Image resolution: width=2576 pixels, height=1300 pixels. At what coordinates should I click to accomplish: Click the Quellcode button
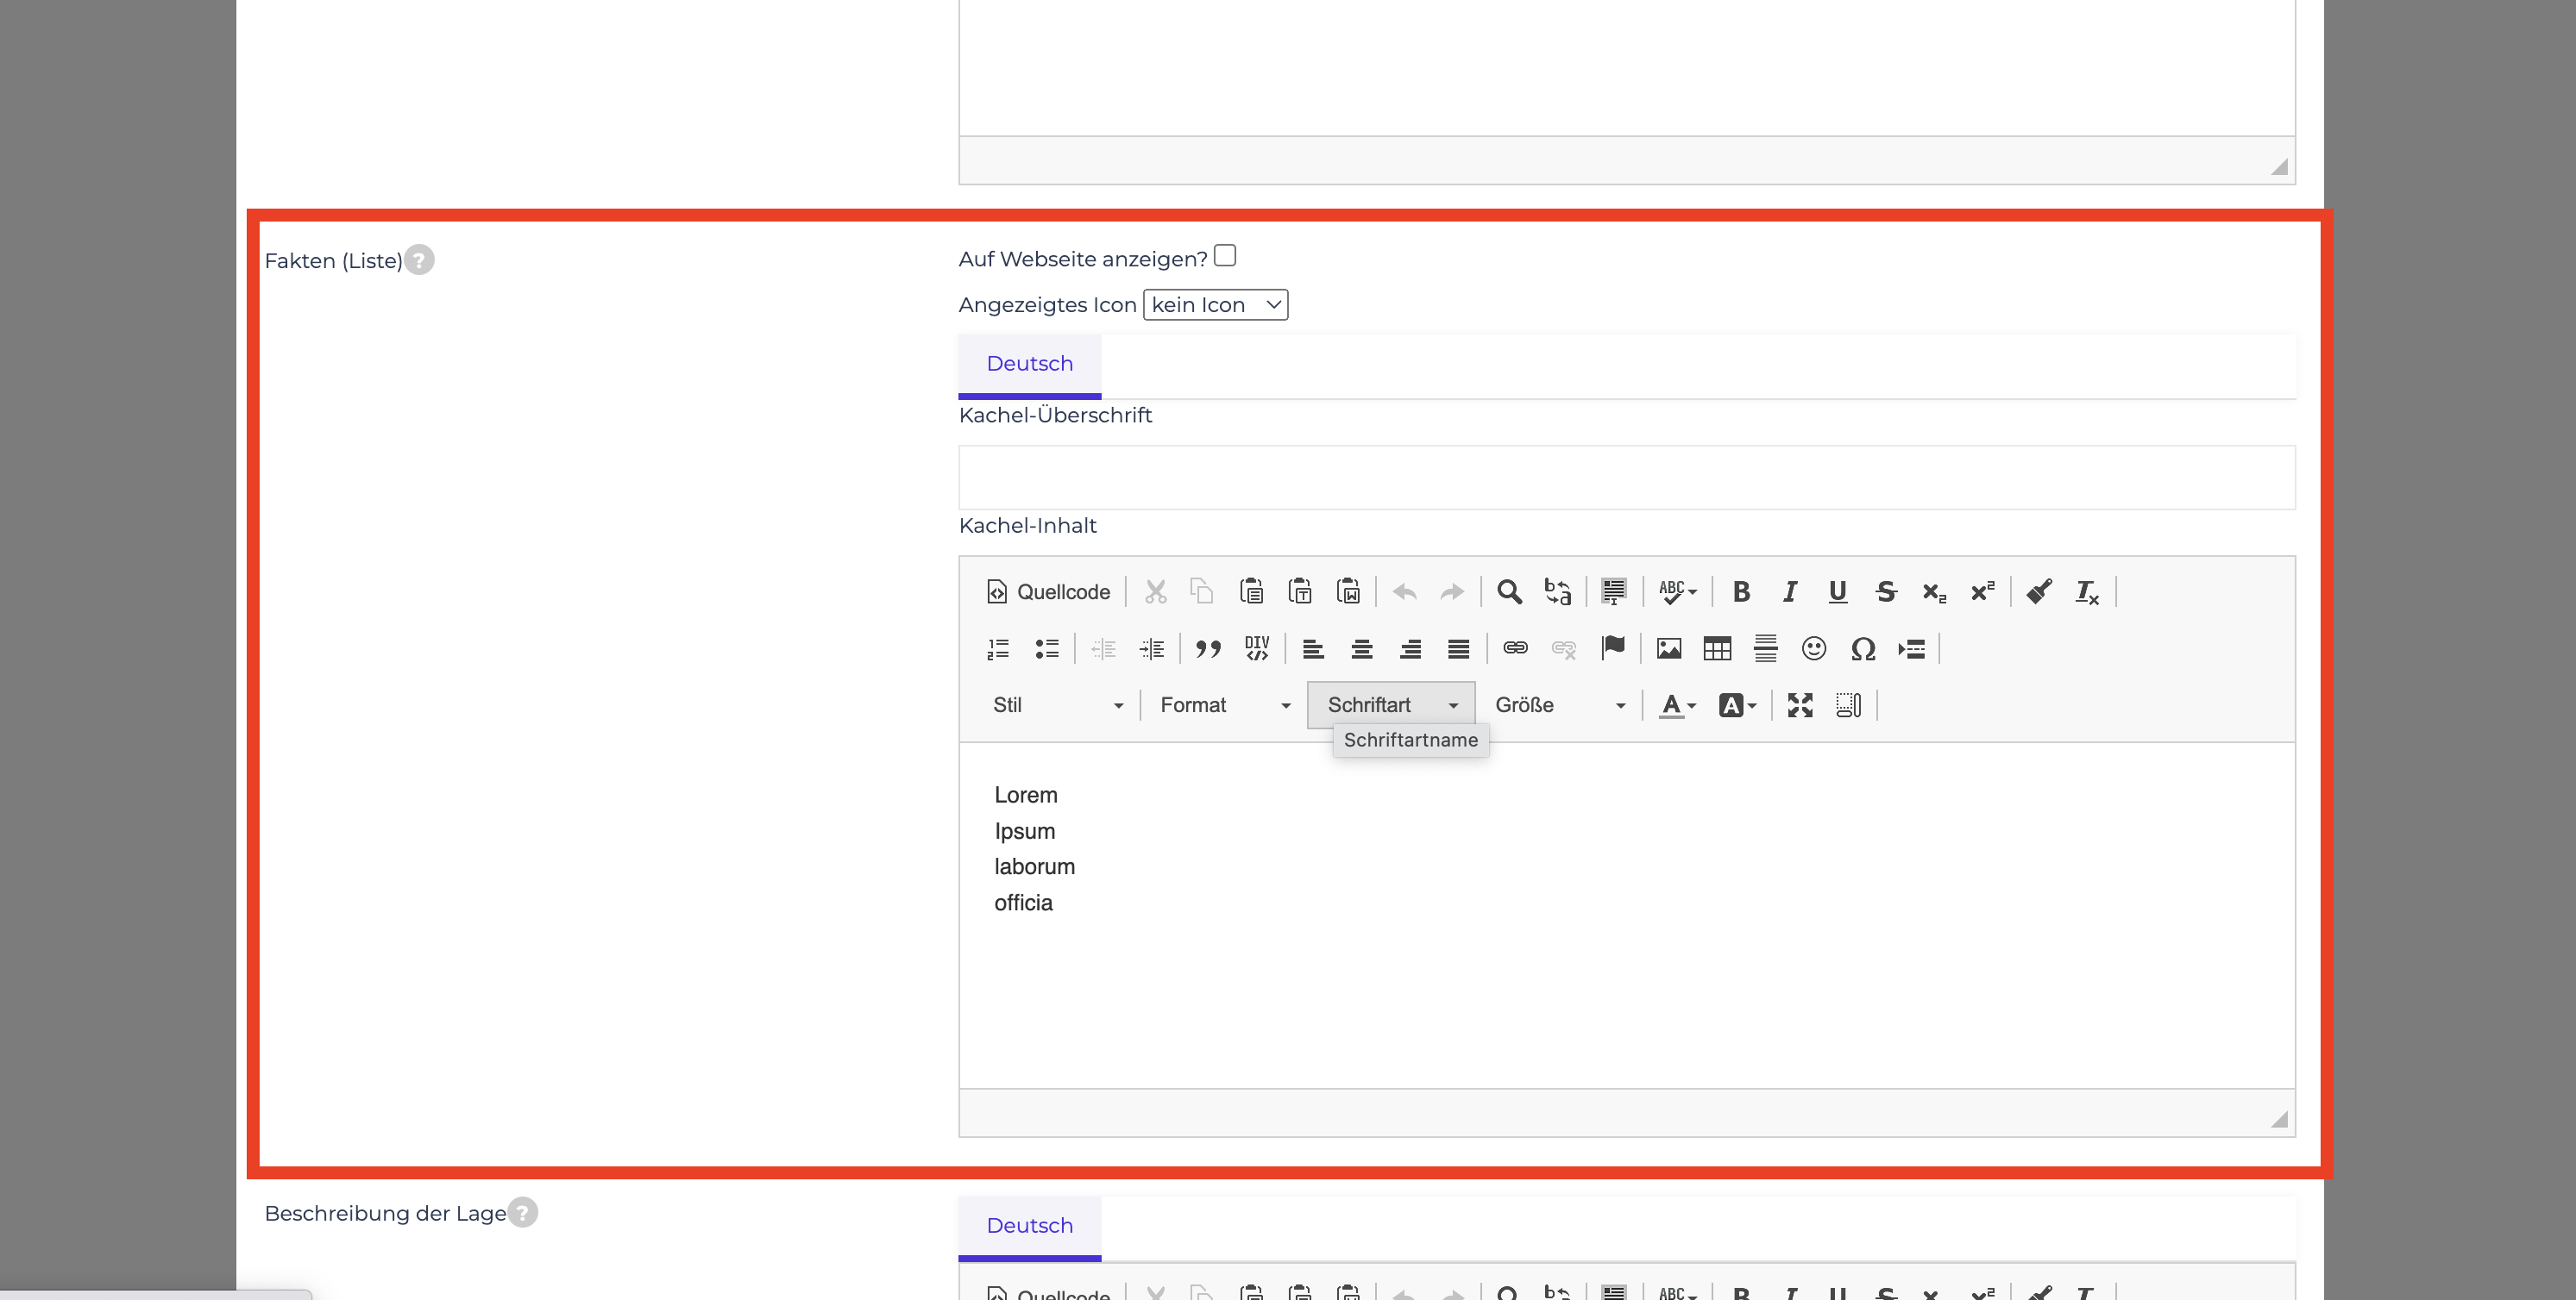1047,591
